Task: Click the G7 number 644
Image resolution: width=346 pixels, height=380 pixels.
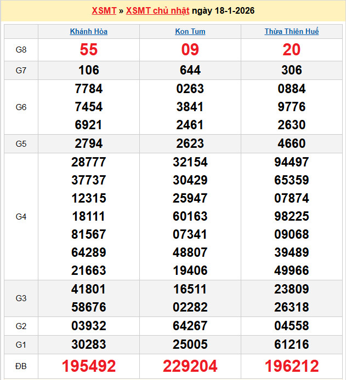Action: pos(190,70)
